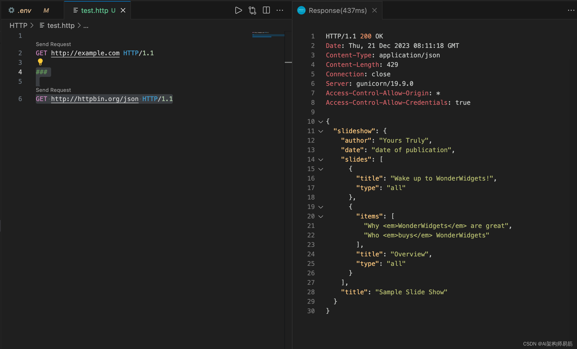The width and height of the screenshot is (577, 349).
Task: Click the HTTP breadcrumb folder
Action: point(18,26)
